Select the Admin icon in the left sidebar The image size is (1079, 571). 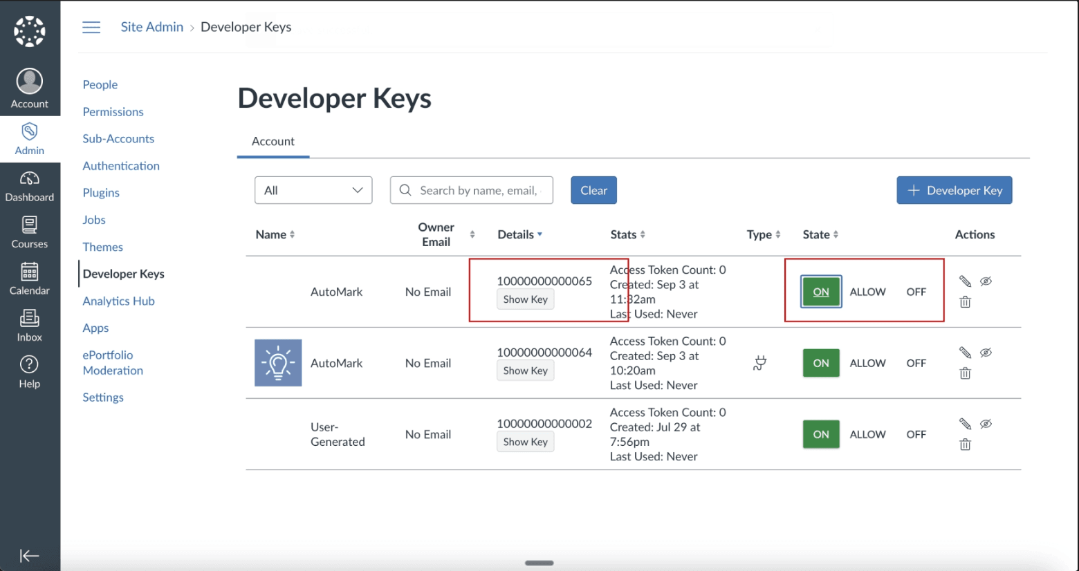tap(30, 138)
